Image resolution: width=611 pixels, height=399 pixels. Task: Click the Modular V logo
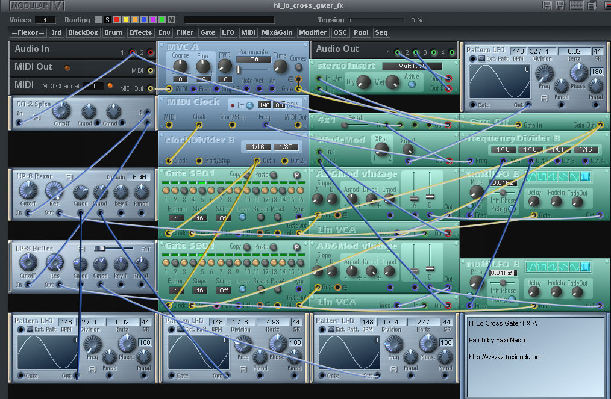[x=37, y=5]
